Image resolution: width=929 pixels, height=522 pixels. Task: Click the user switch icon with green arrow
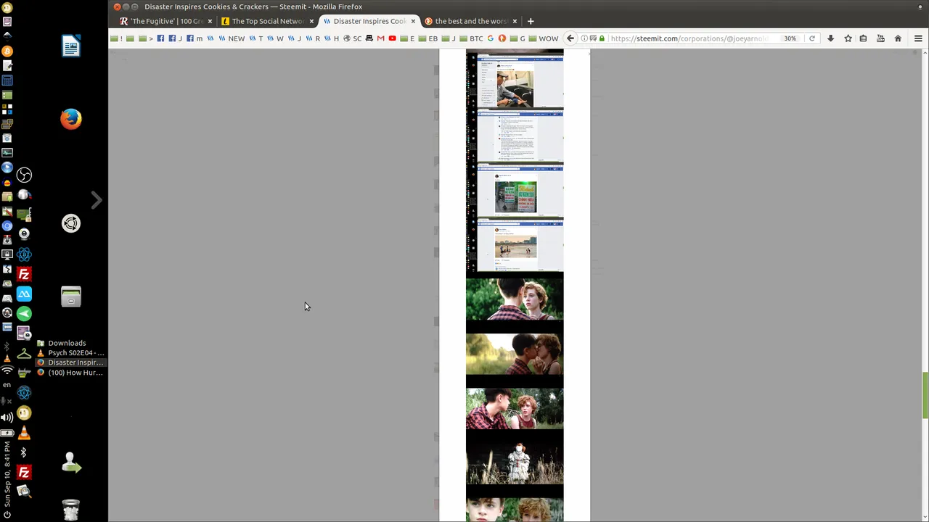pos(71,463)
